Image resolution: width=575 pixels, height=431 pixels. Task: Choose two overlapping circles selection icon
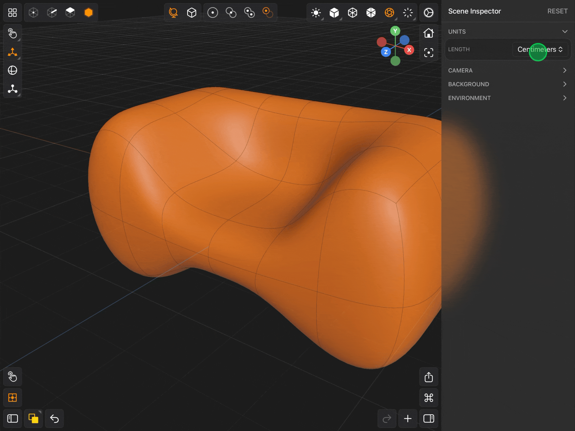click(231, 13)
